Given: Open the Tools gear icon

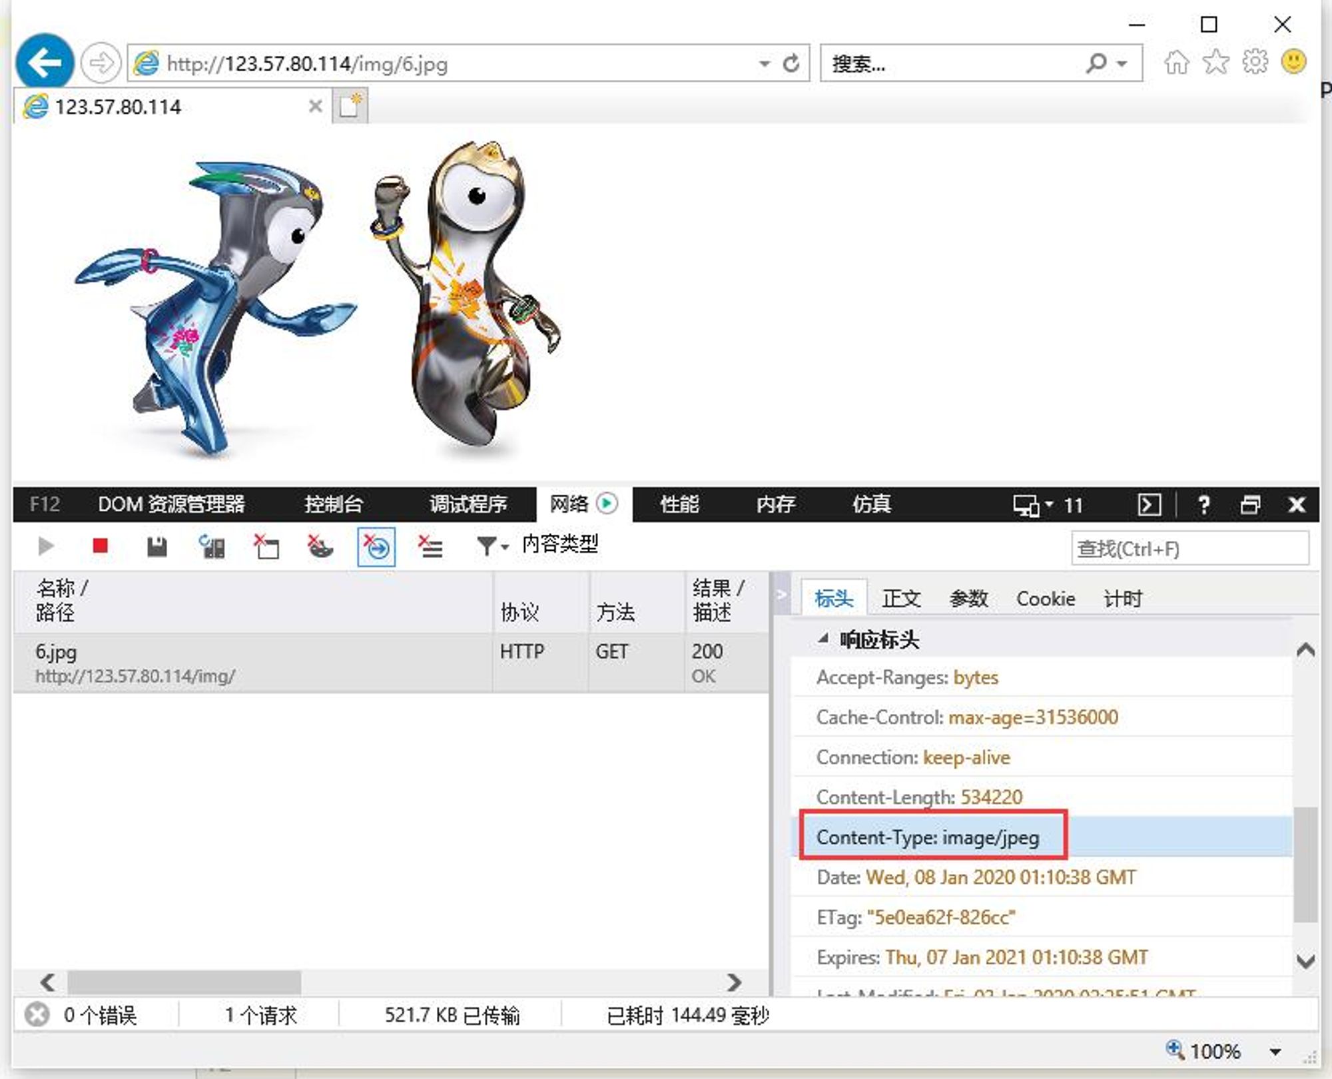Looking at the screenshot, I should click(1255, 62).
